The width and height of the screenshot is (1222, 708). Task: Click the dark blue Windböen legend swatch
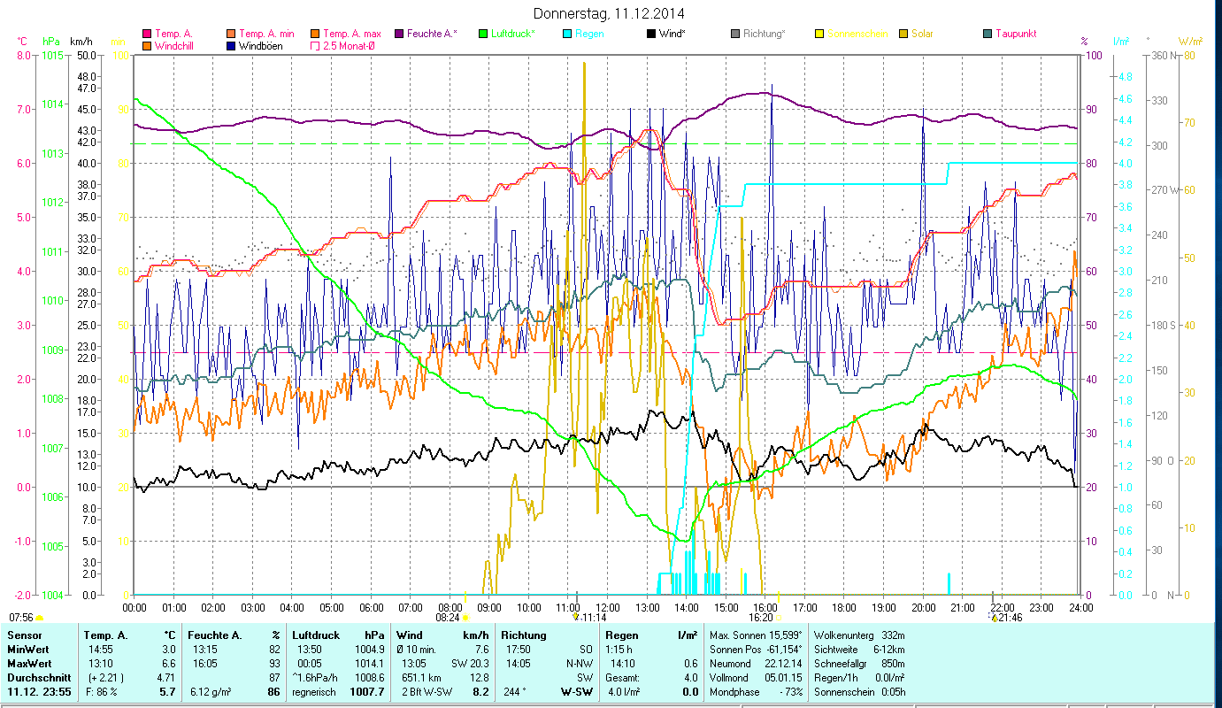[232, 45]
